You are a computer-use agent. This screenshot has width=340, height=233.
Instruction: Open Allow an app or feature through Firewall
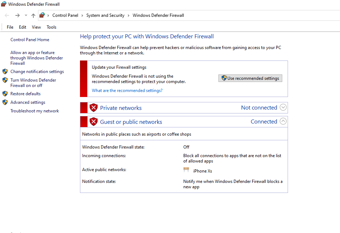(37, 58)
